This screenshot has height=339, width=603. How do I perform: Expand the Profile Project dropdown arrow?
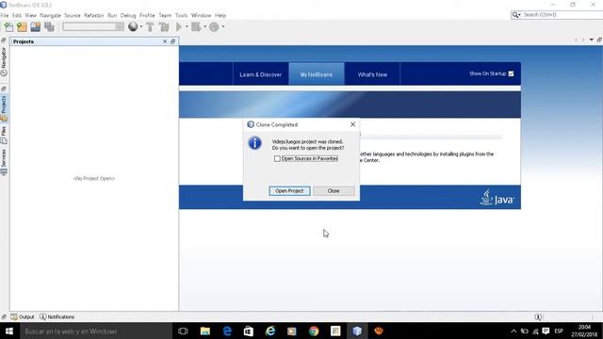[x=223, y=27]
